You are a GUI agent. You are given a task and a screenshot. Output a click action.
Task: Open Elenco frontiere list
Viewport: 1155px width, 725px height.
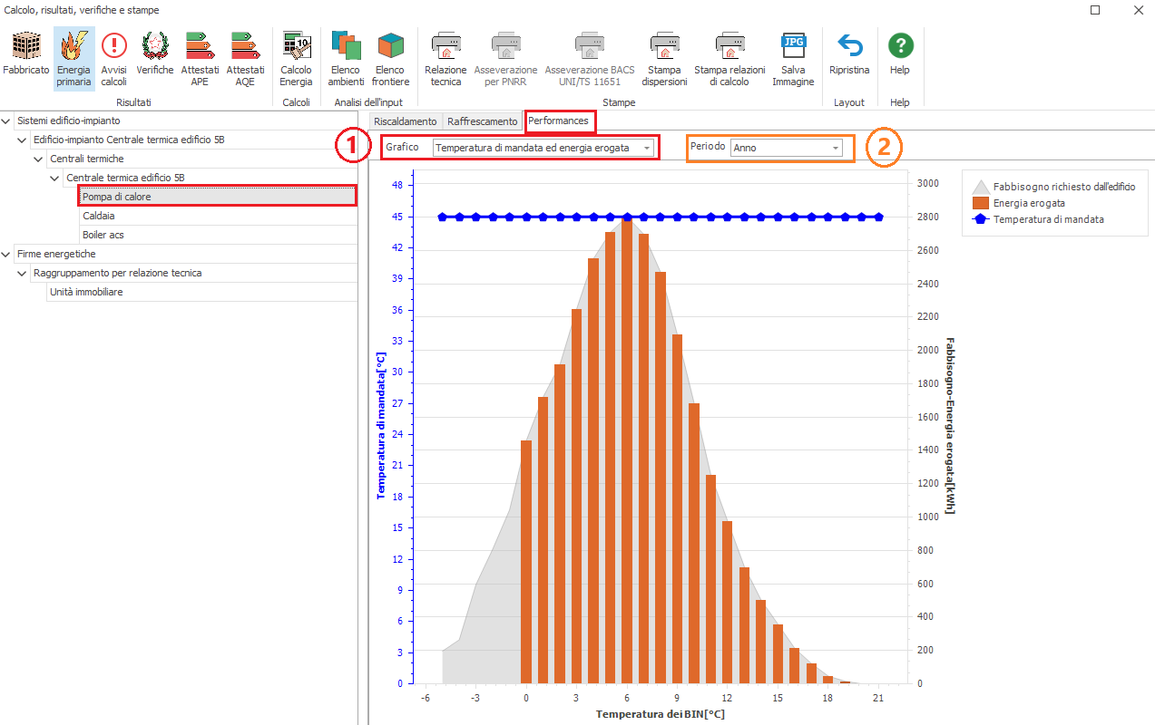click(x=390, y=53)
